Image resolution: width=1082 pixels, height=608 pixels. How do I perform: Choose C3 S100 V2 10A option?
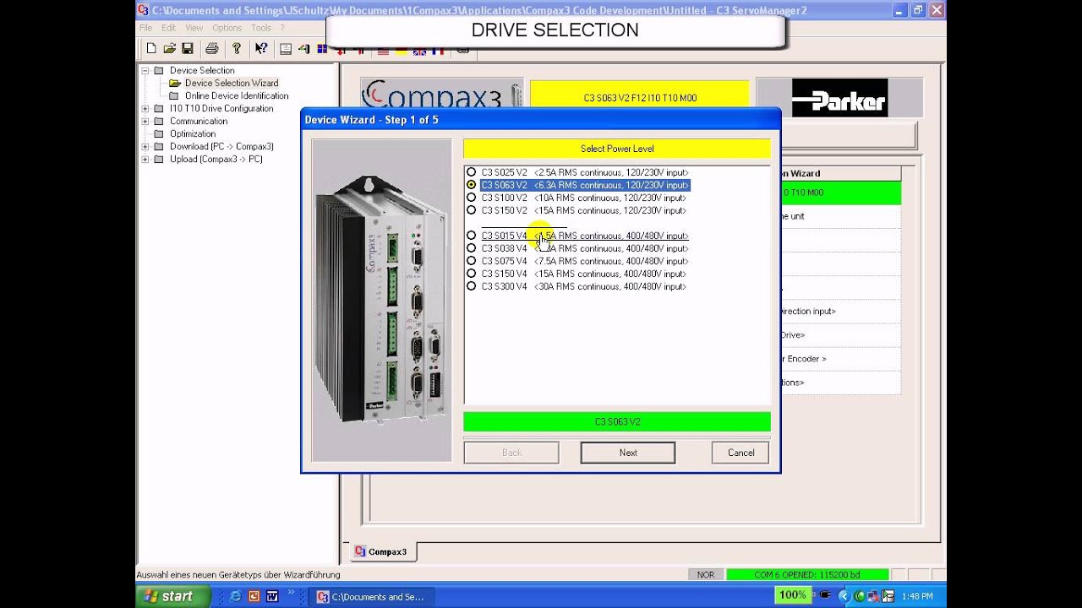(x=471, y=198)
